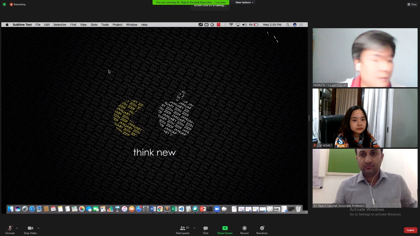Click the battery status showing 8%
The width and height of the screenshot is (420, 236).
254,25
